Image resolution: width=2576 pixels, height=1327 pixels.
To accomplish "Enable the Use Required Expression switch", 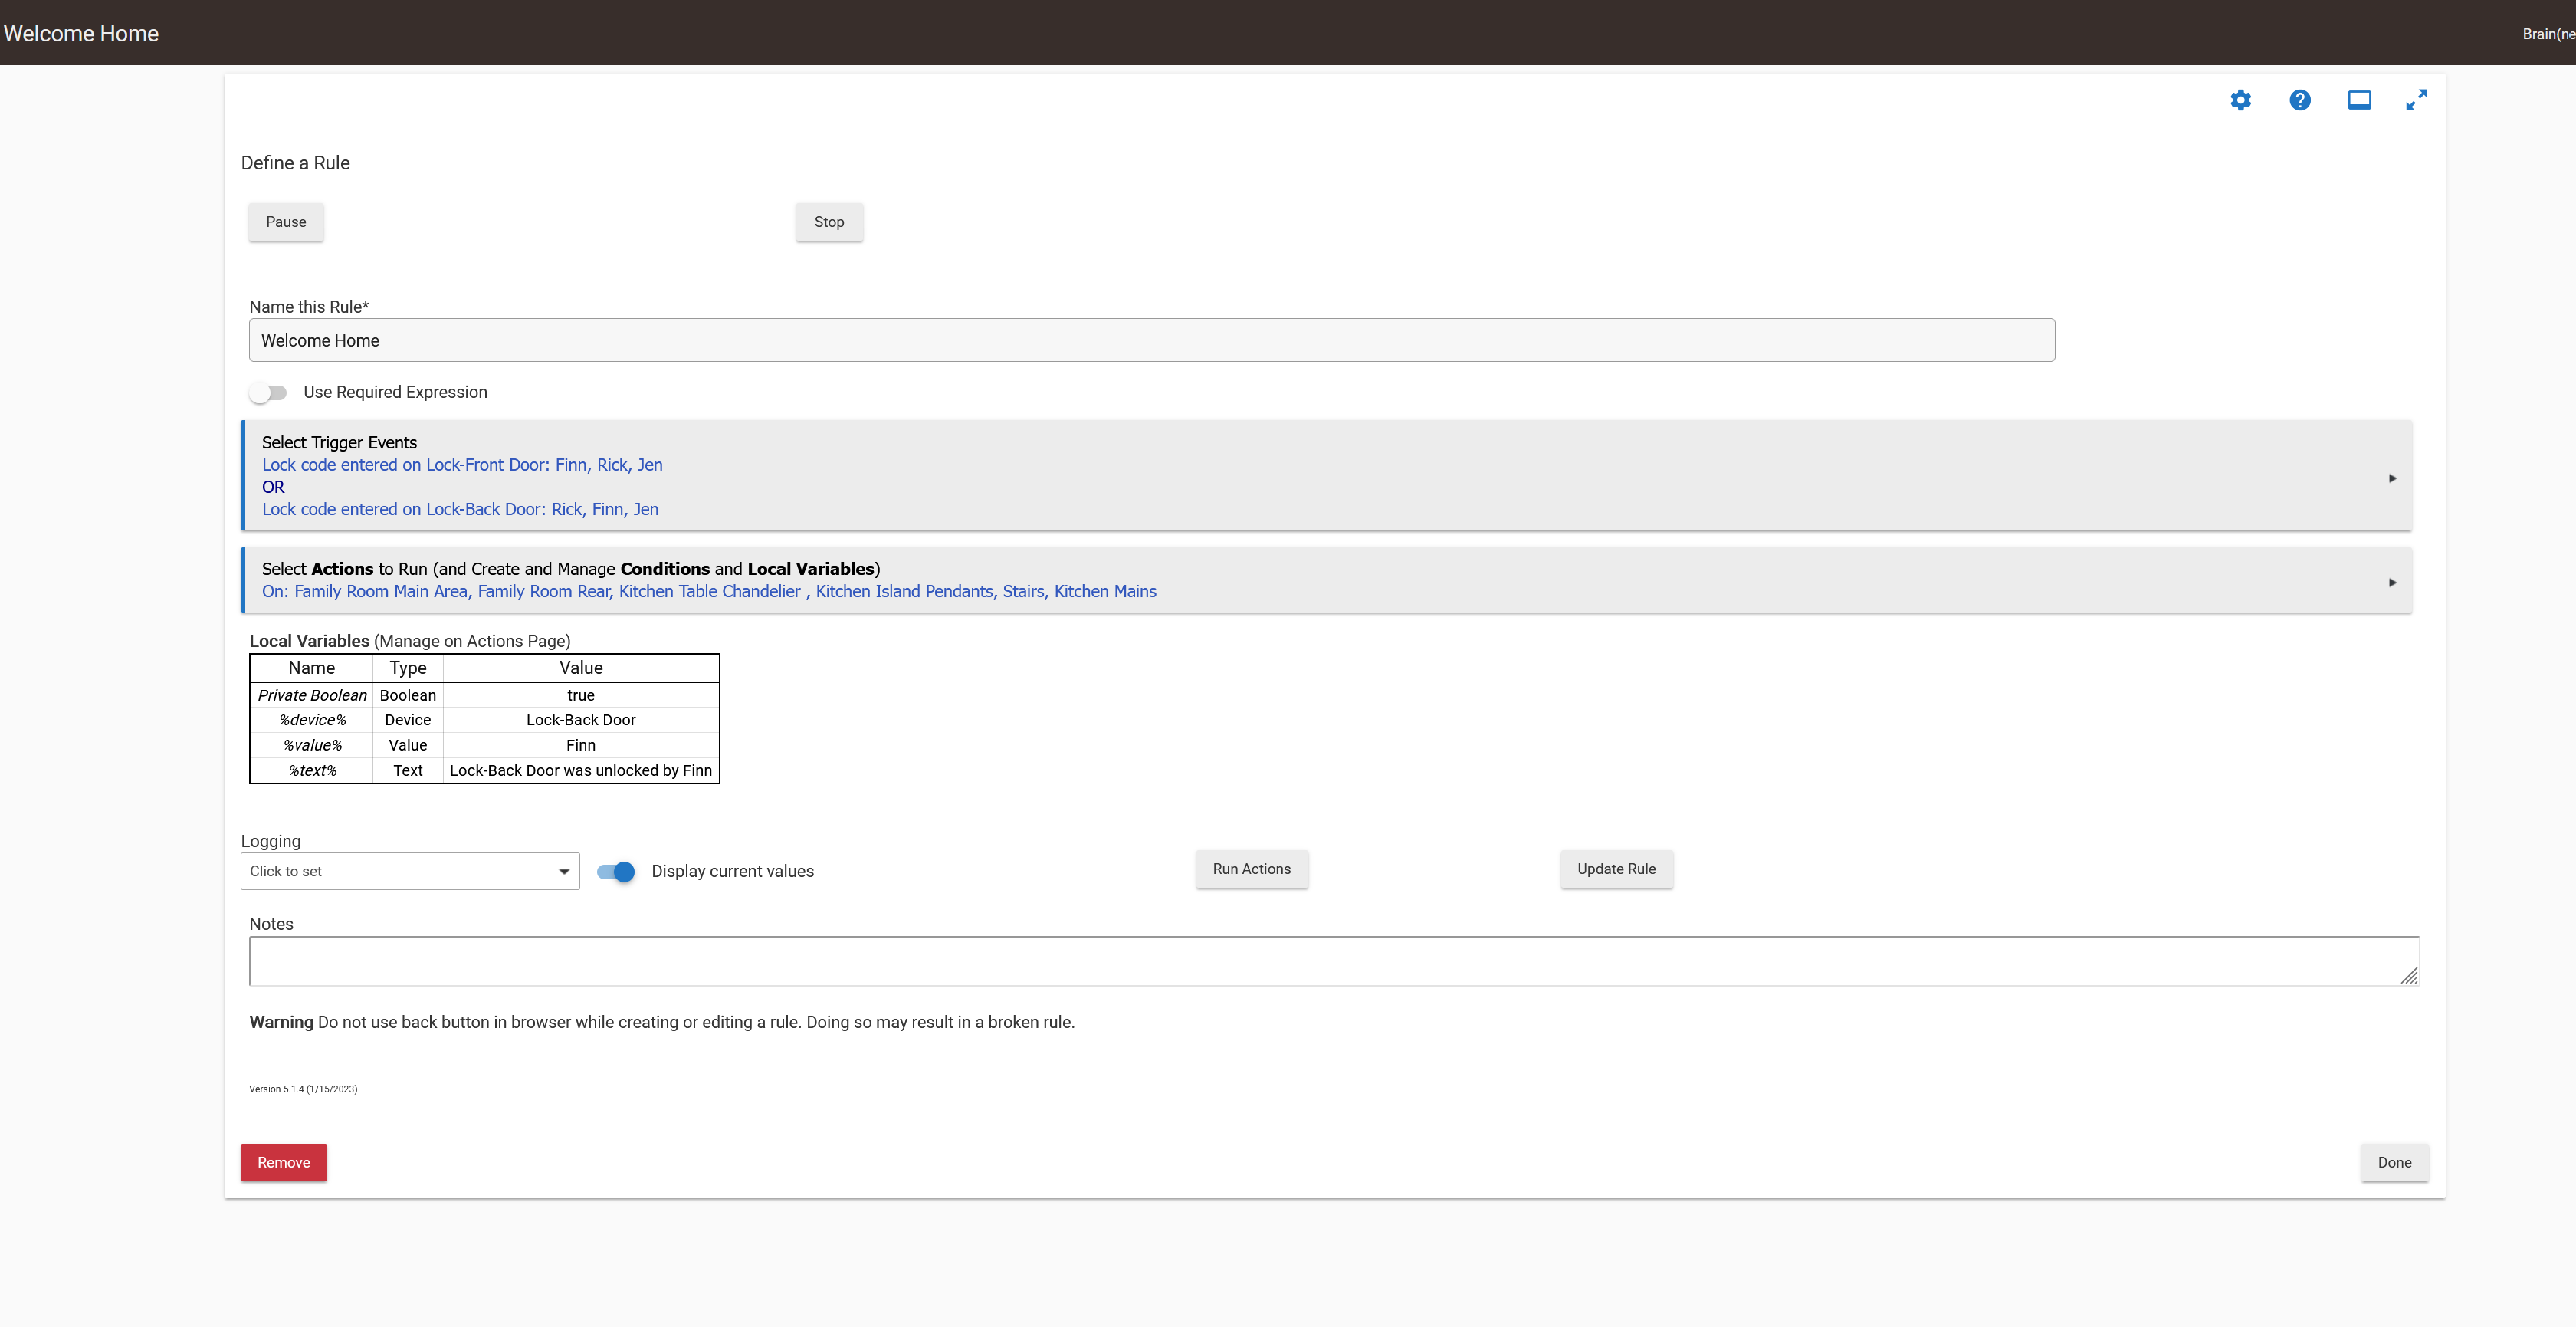I will point(268,393).
